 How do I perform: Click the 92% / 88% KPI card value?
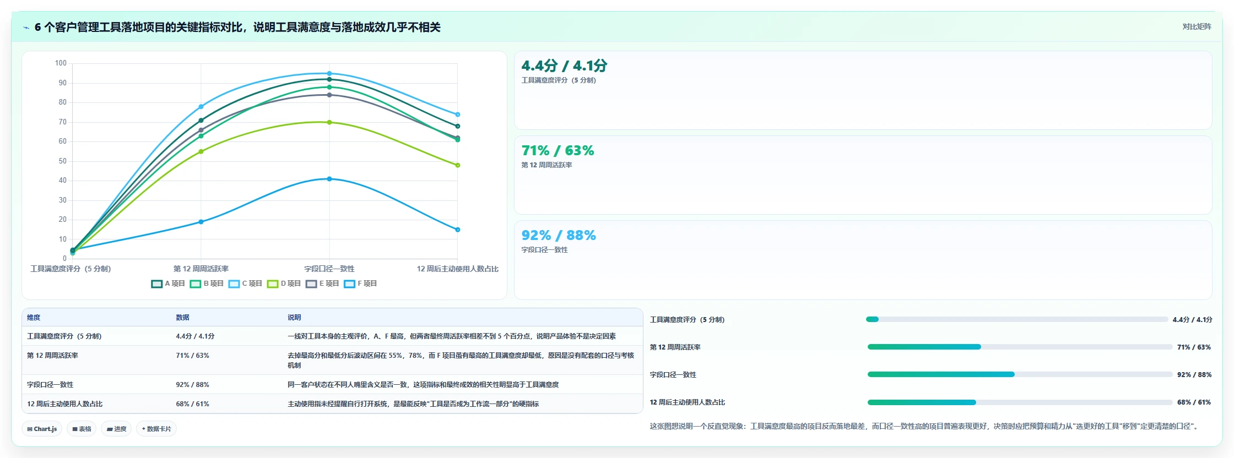559,236
